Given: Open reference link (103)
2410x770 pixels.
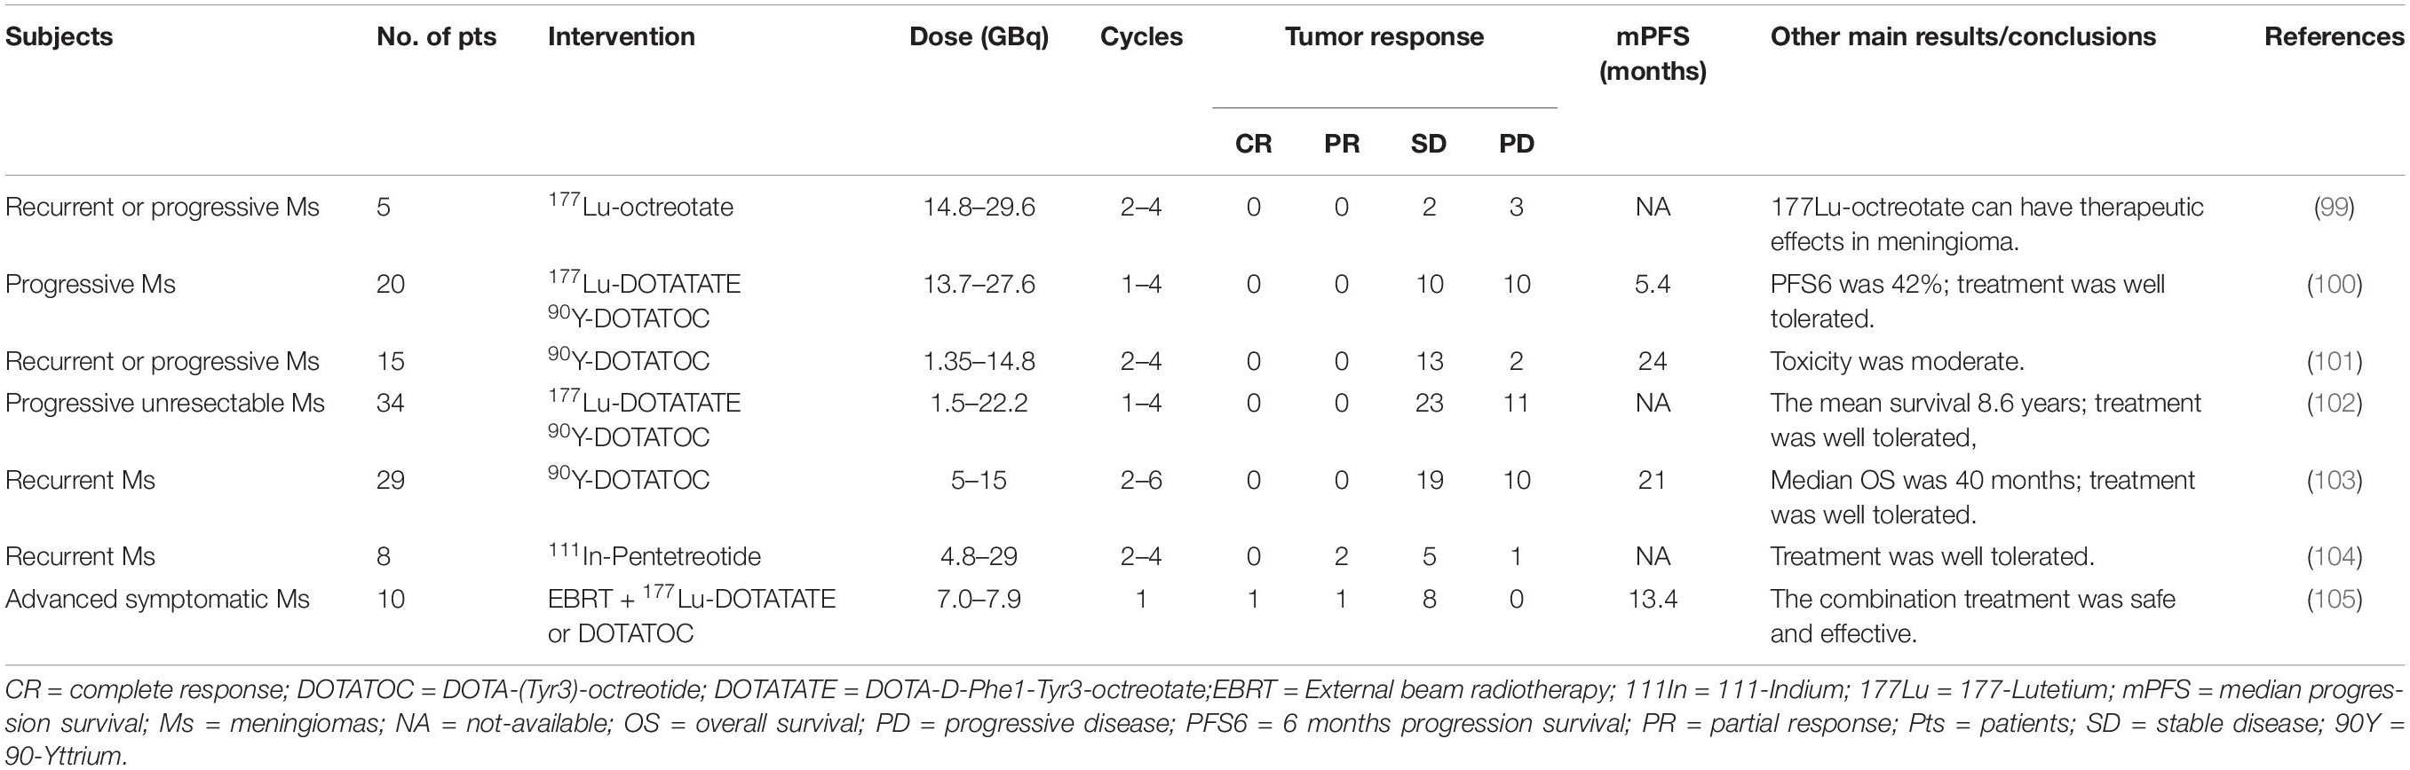Looking at the screenshot, I should 2335,480.
